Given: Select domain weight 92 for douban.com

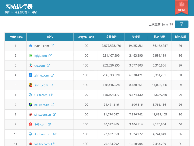Looking at the screenshot, I should click(181, 134).
